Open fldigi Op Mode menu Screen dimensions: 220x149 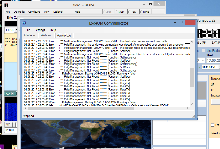coord(19,12)
